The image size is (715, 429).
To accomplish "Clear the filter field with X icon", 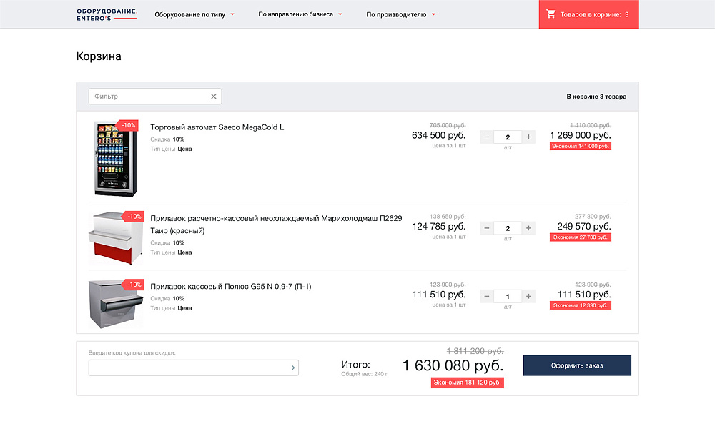I will 213,97.
